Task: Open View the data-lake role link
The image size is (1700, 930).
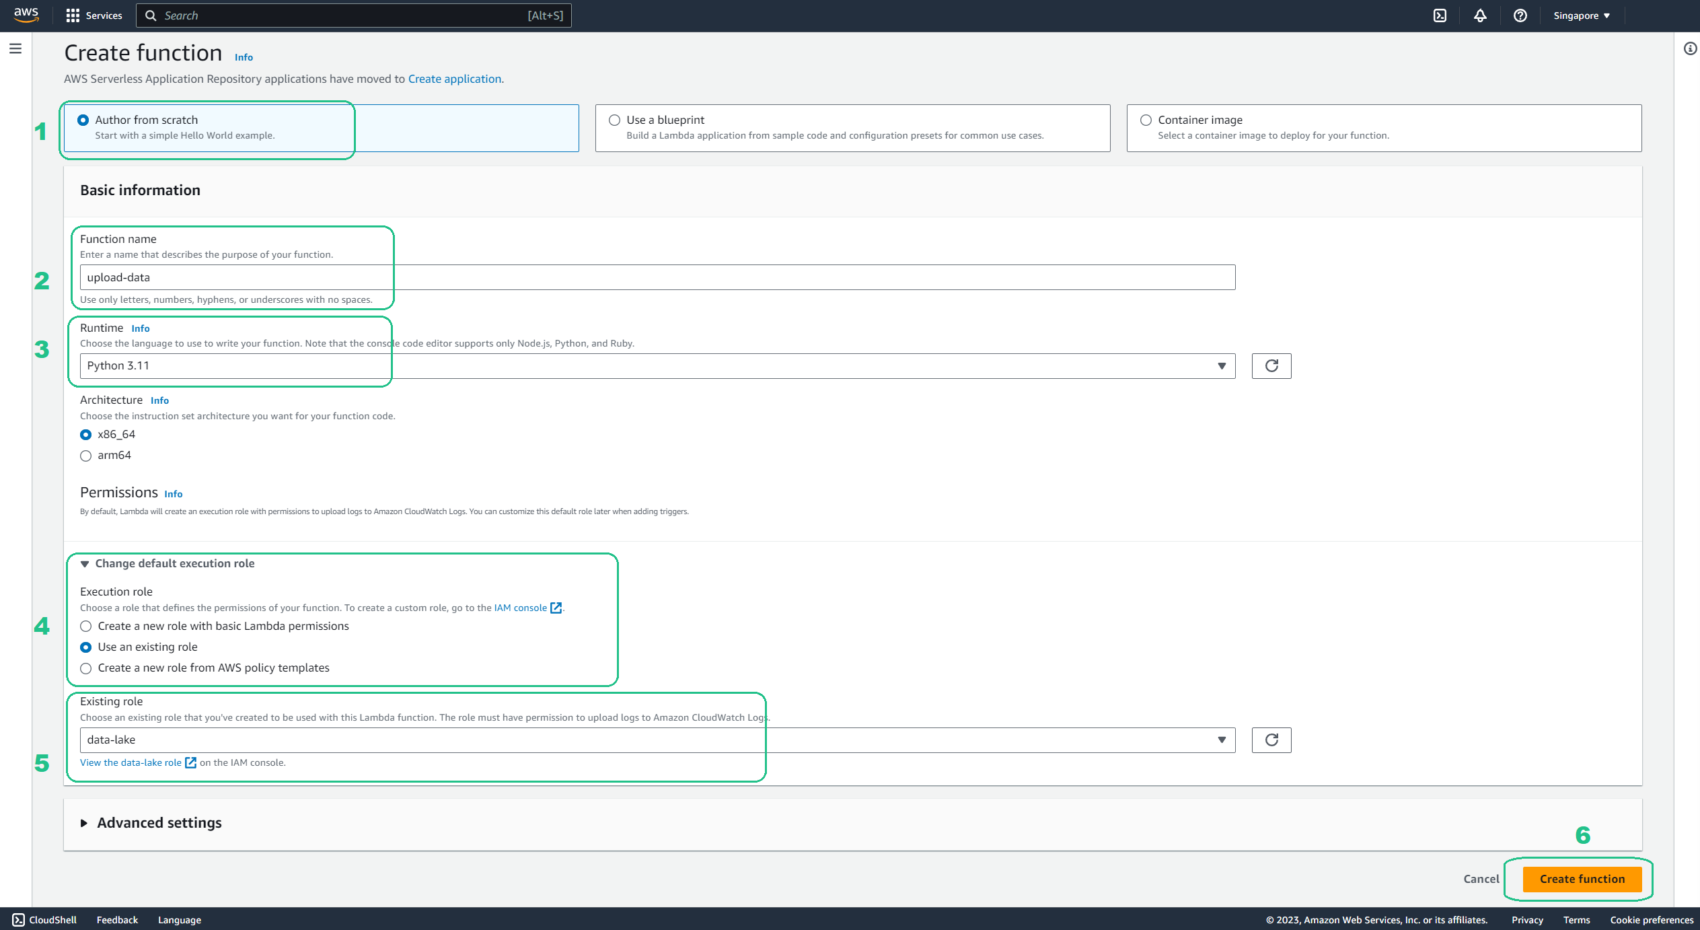Action: (x=131, y=762)
